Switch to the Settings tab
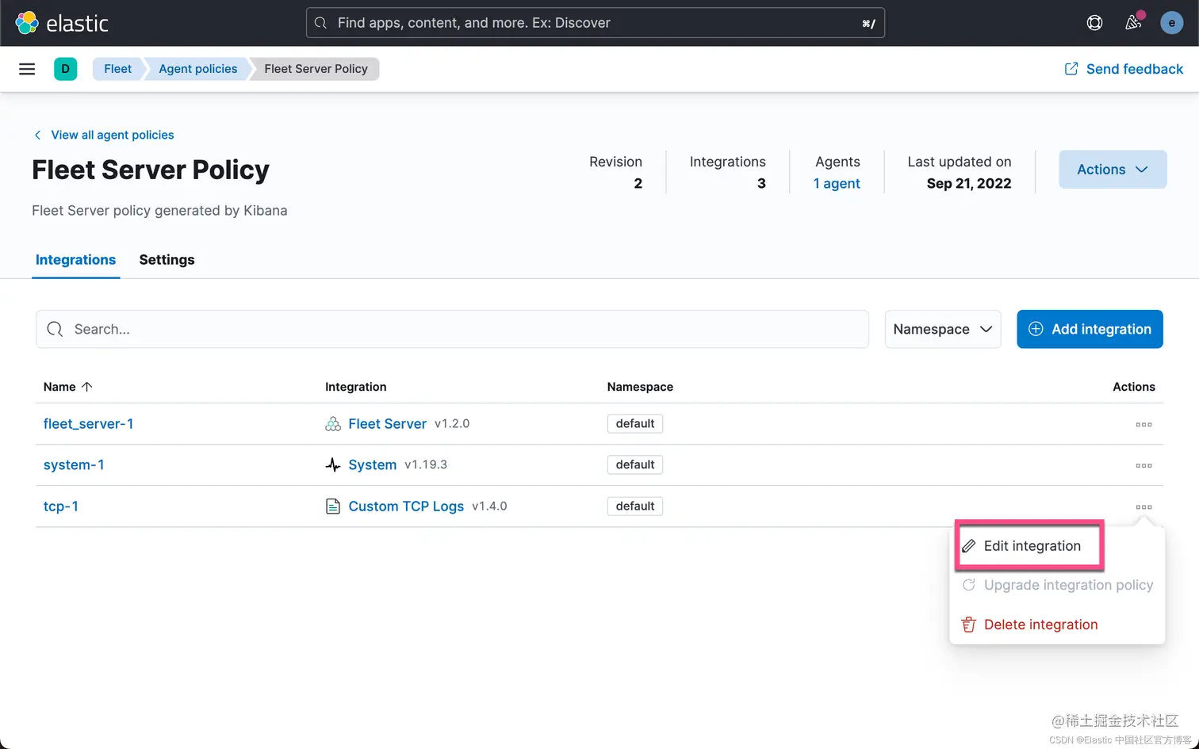 pyautogui.click(x=167, y=260)
